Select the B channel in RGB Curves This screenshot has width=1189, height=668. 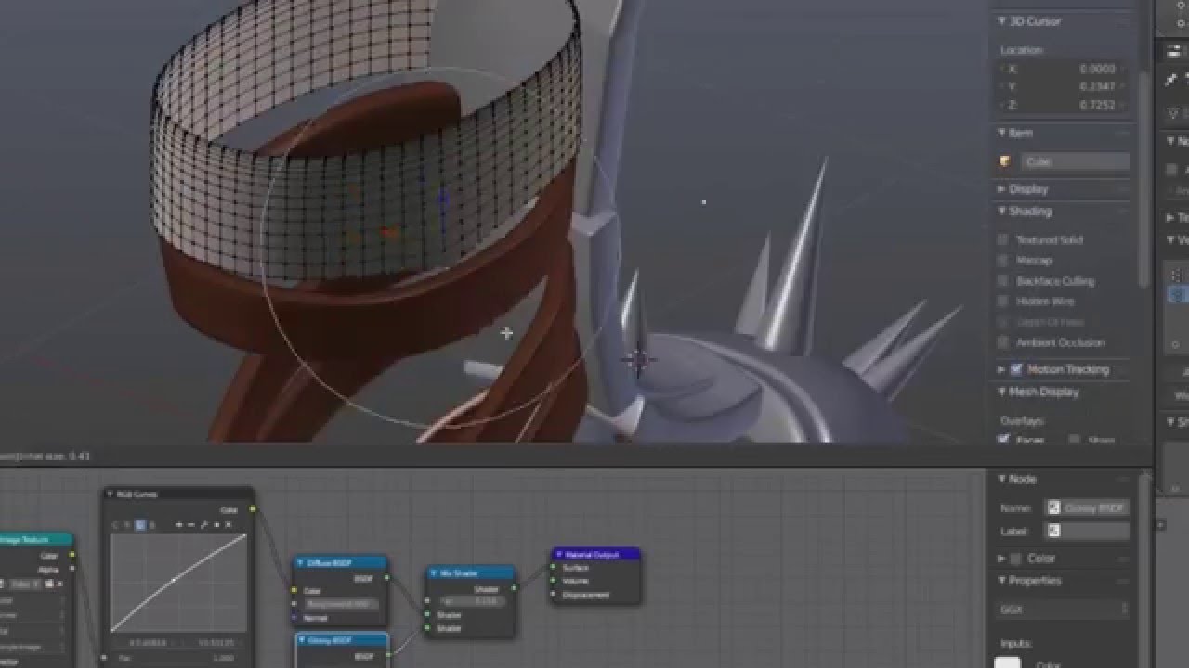tap(152, 524)
